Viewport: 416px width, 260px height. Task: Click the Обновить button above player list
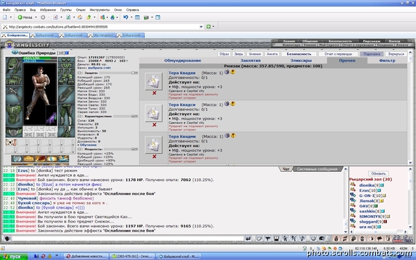click(379, 173)
